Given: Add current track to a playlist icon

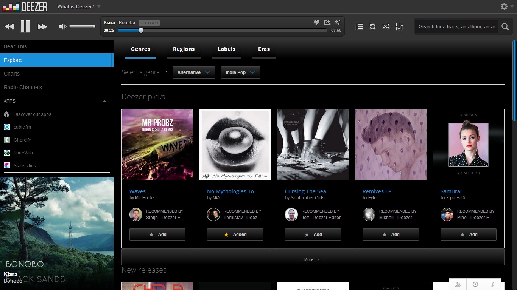Looking at the screenshot, I should click(x=338, y=22).
